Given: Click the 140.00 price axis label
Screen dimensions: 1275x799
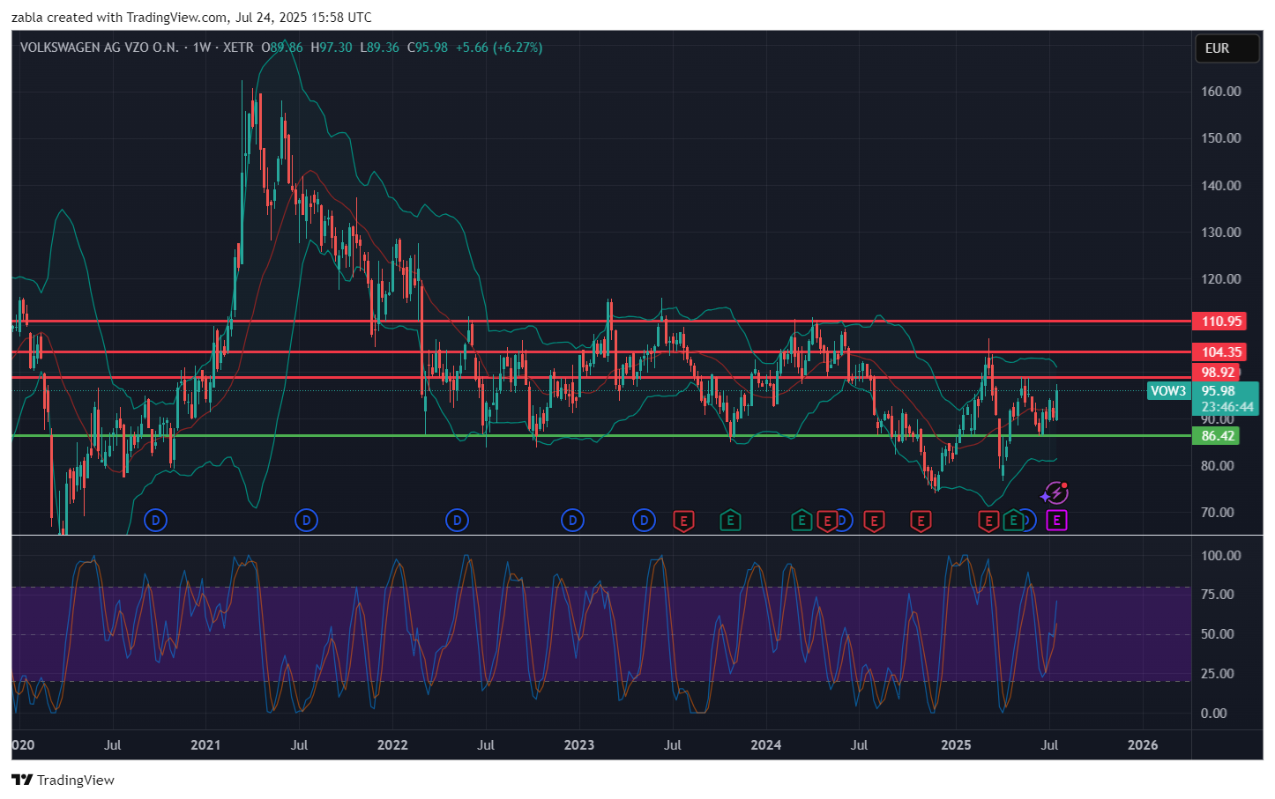Looking at the screenshot, I should click(1221, 186).
